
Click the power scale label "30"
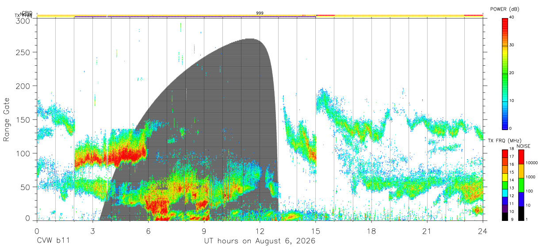click(512, 45)
